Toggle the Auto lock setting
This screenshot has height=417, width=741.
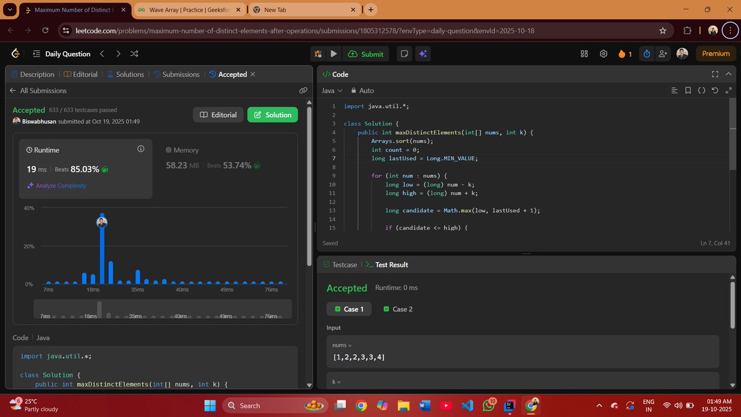click(362, 90)
